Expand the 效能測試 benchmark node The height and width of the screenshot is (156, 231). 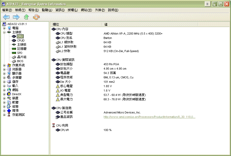click(x=4, y=115)
